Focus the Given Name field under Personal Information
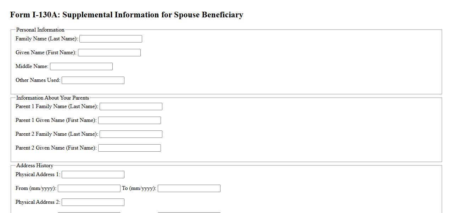453x213 pixels. (109, 53)
